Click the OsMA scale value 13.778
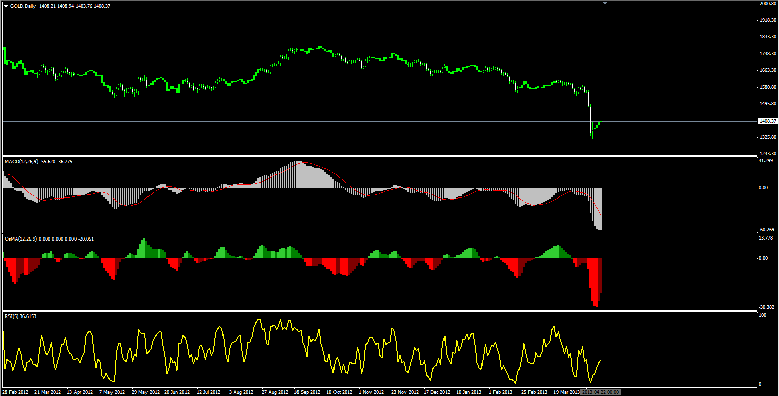 (766, 238)
